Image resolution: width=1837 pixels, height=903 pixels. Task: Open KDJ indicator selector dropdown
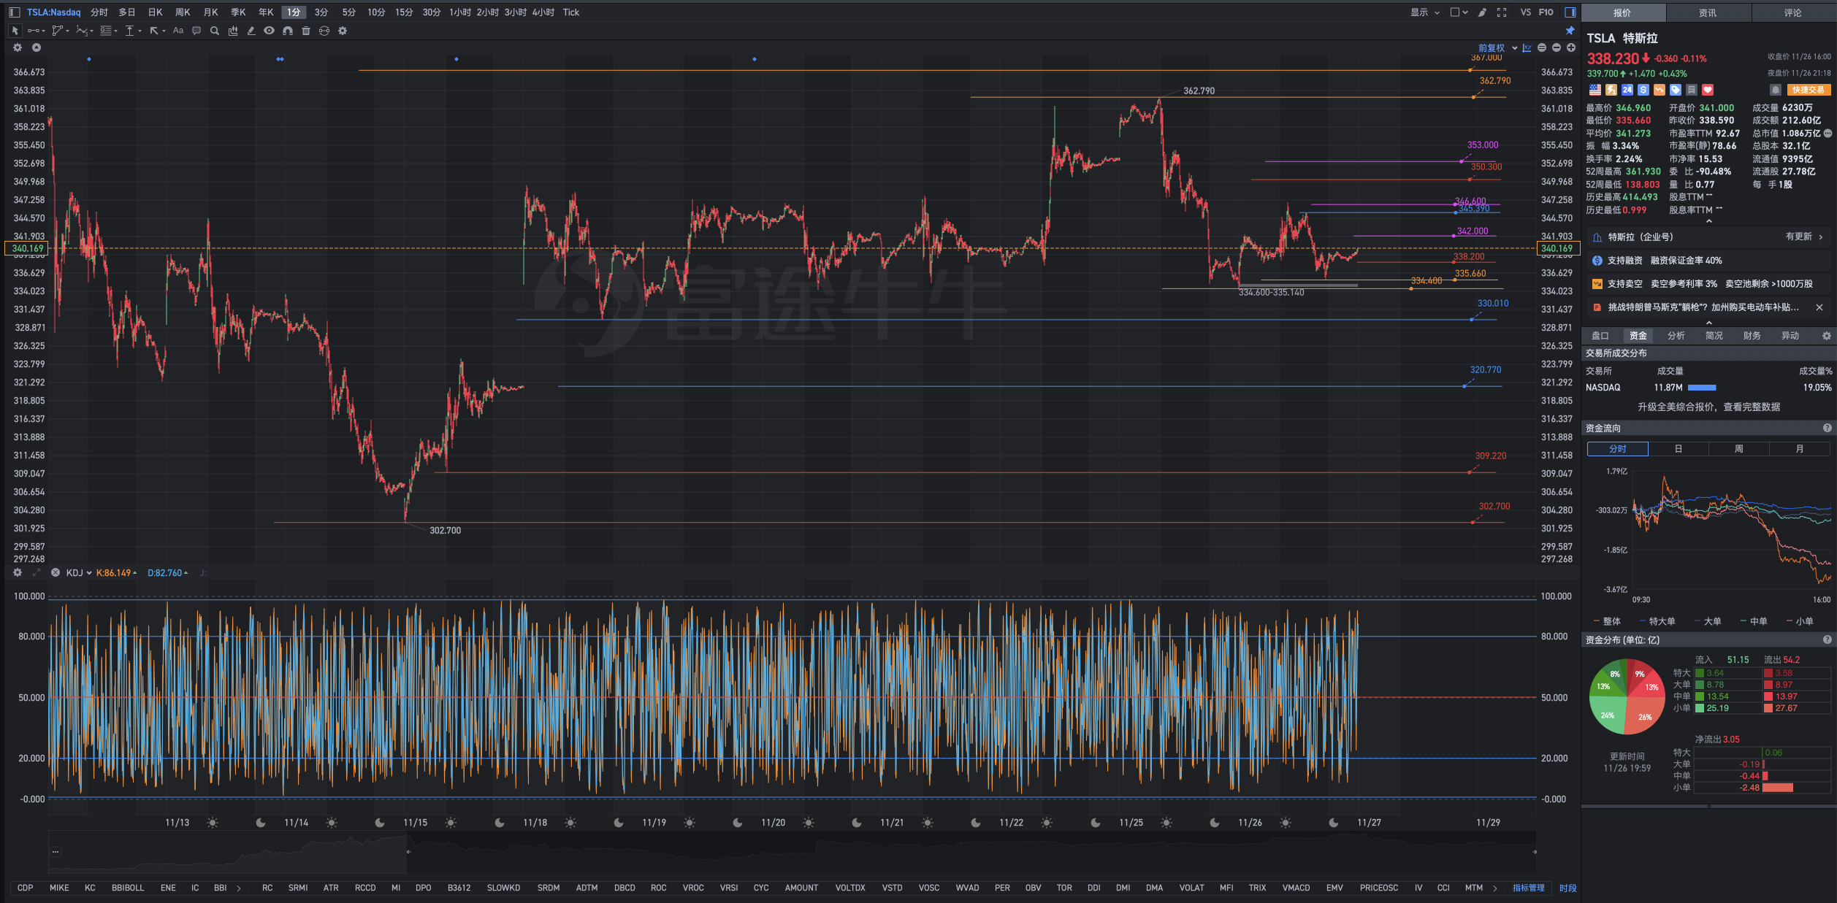click(x=79, y=573)
